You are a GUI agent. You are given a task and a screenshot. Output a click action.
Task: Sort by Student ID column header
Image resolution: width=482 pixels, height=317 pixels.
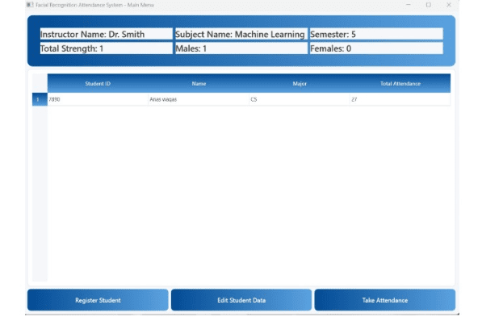(98, 84)
